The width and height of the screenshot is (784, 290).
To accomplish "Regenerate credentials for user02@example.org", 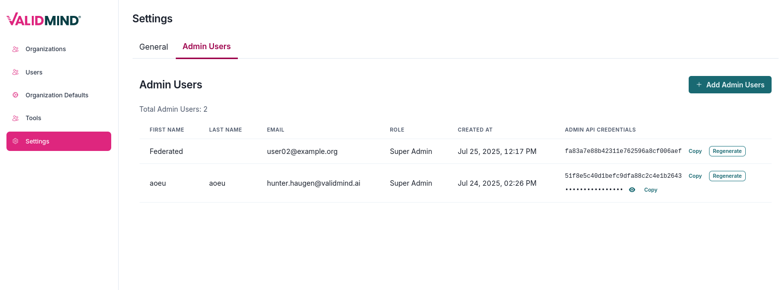I will pyautogui.click(x=727, y=151).
